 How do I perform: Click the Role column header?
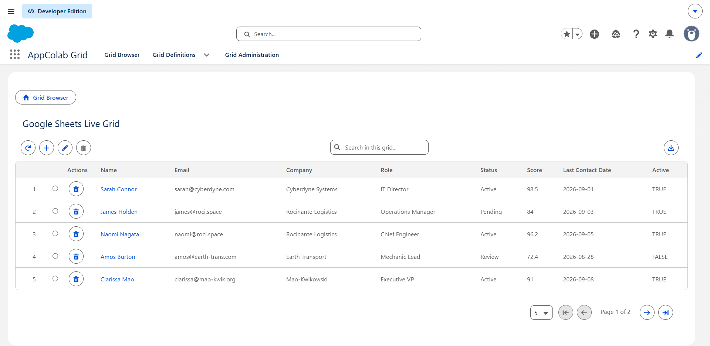click(x=387, y=170)
